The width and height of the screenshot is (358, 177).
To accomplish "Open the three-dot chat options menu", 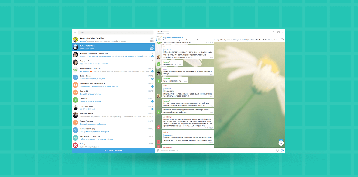I will coord(283,32).
